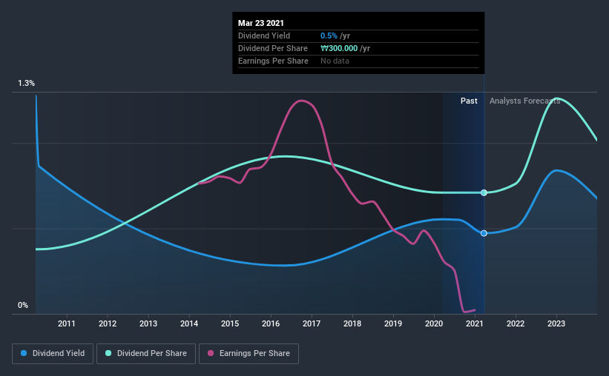Click the 2015 x-axis label
The height and width of the screenshot is (376, 609).
tap(230, 323)
